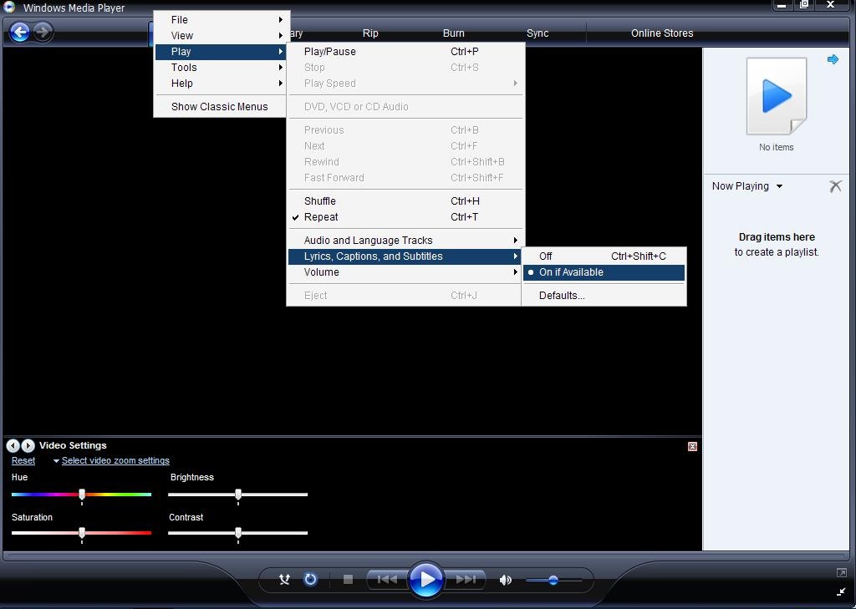Switch to the Sync tab
The height and width of the screenshot is (609, 856).
(x=538, y=33)
